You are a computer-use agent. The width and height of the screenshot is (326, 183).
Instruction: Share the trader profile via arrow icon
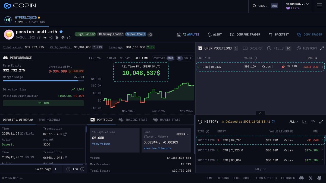pyautogui.click(x=69, y=38)
